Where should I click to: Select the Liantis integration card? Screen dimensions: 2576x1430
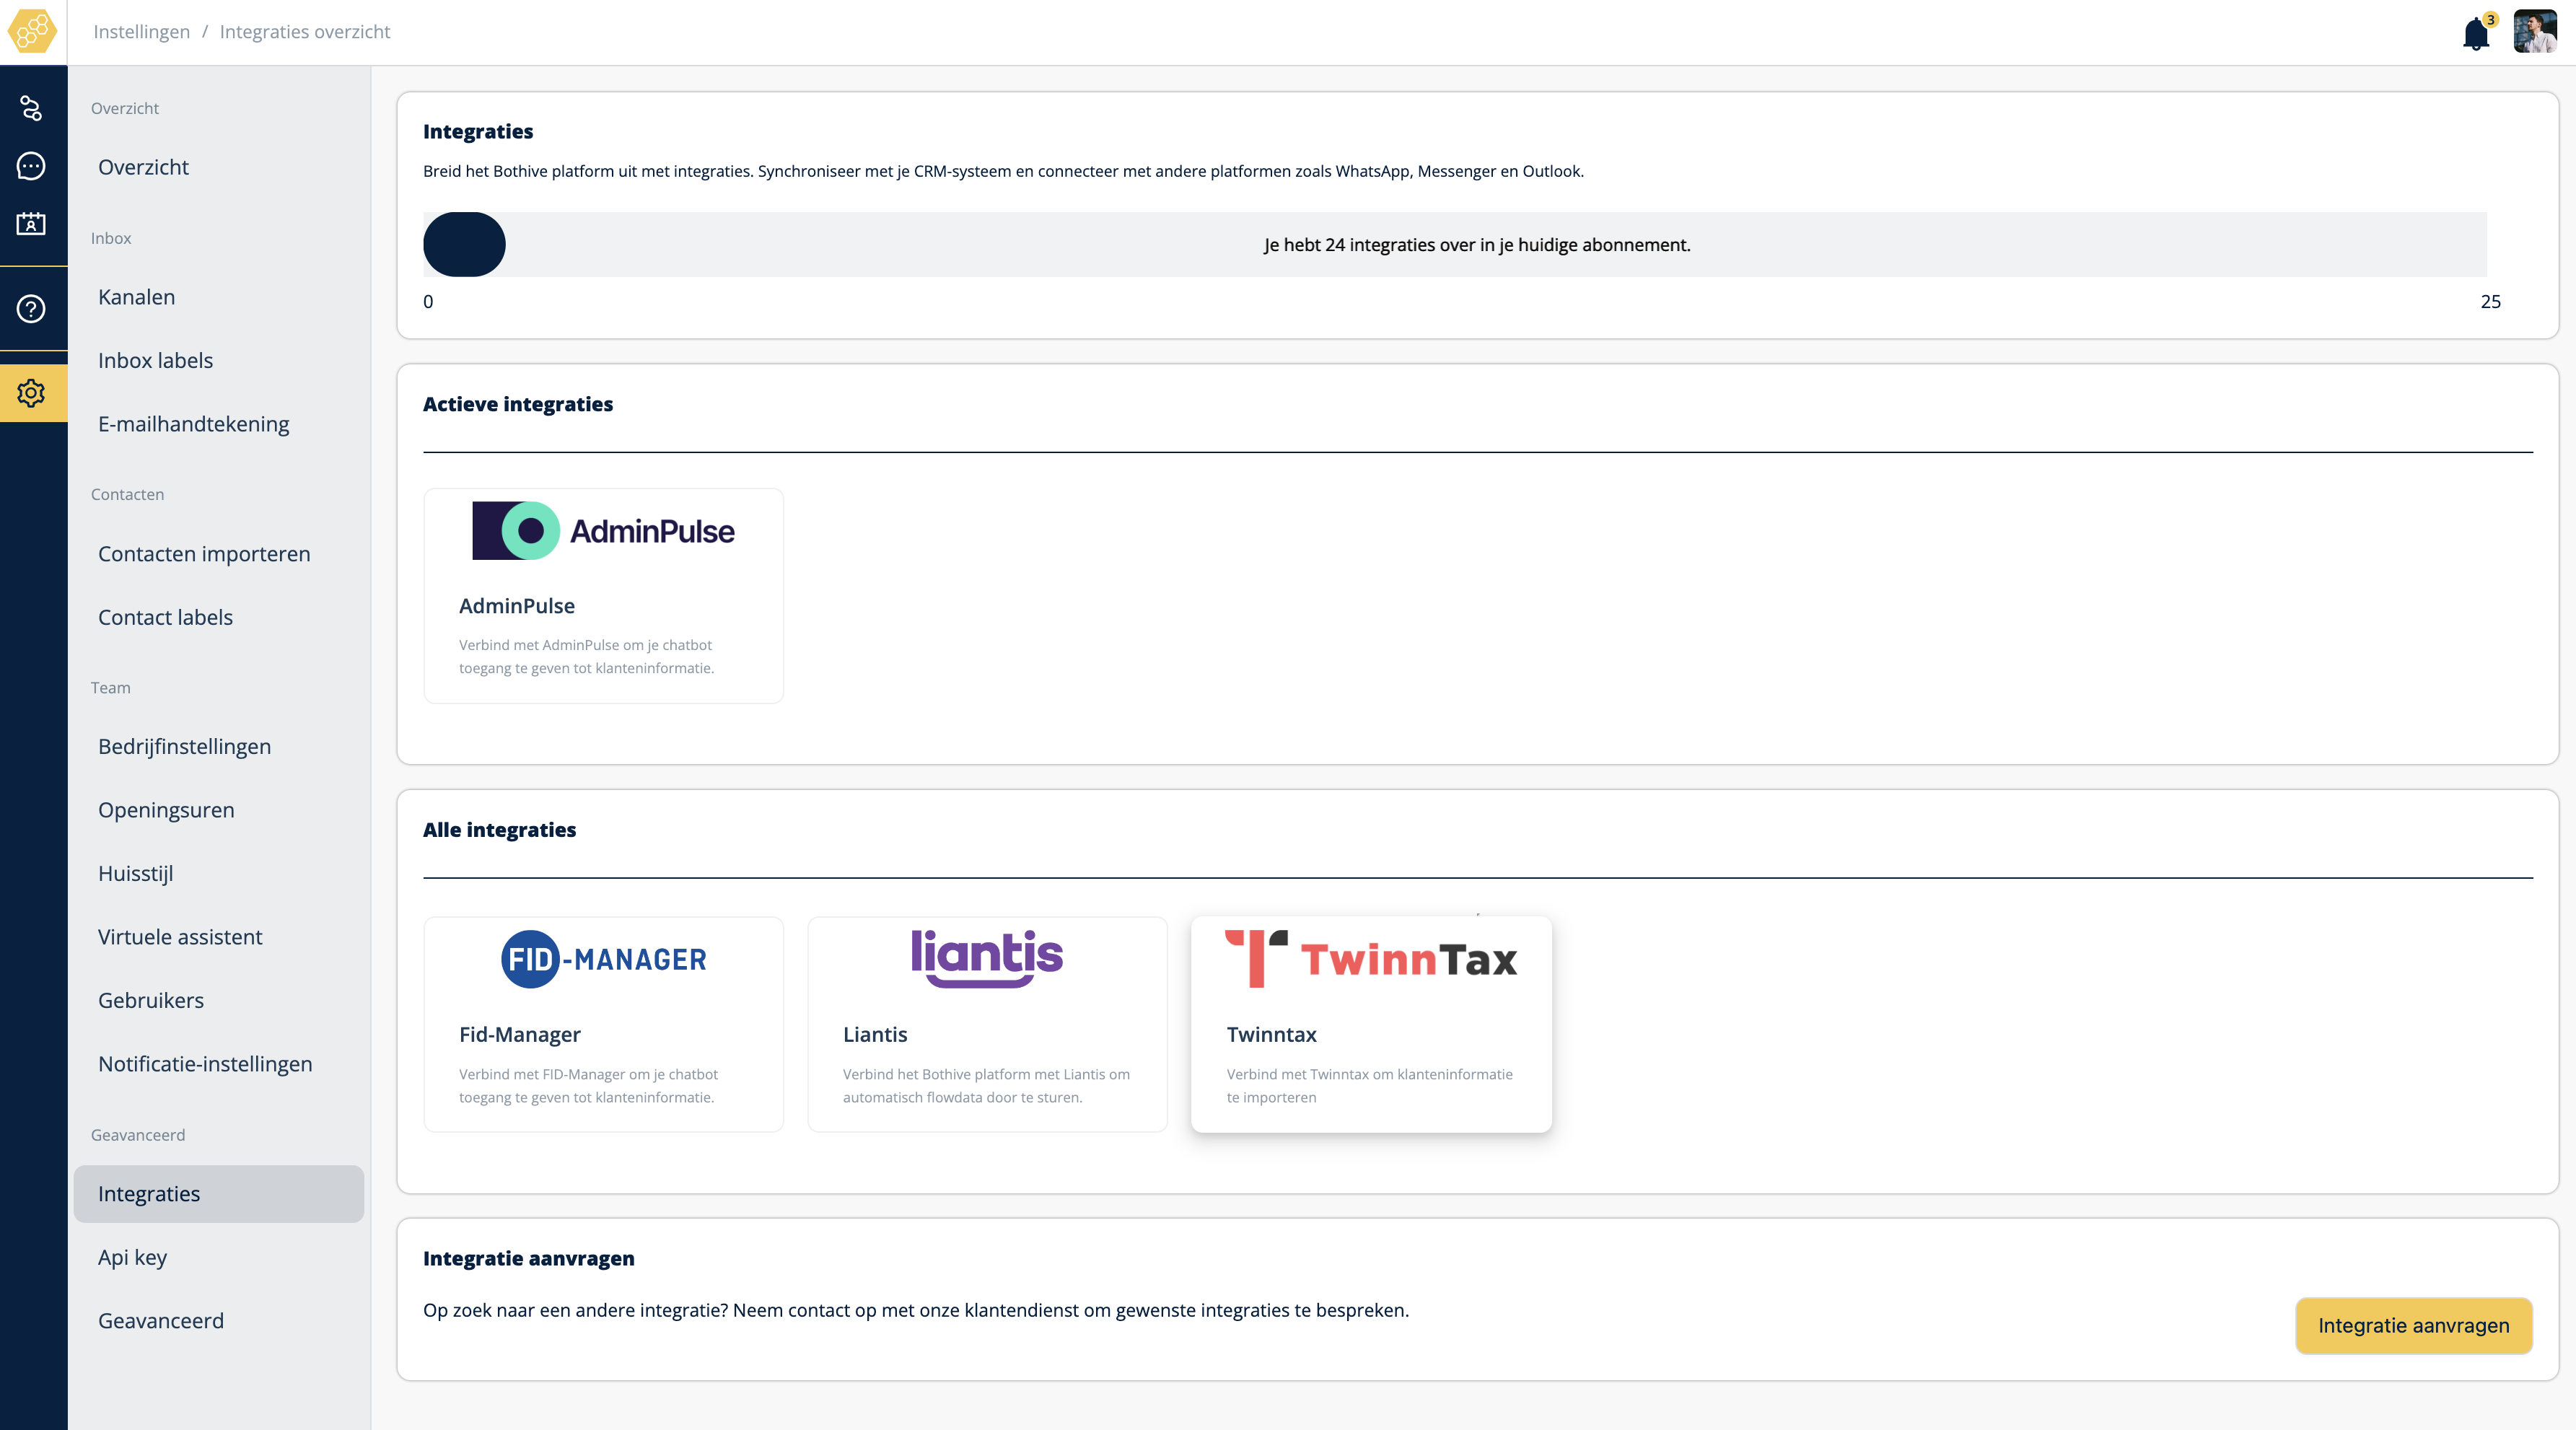pyautogui.click(x=986, y=1024)
